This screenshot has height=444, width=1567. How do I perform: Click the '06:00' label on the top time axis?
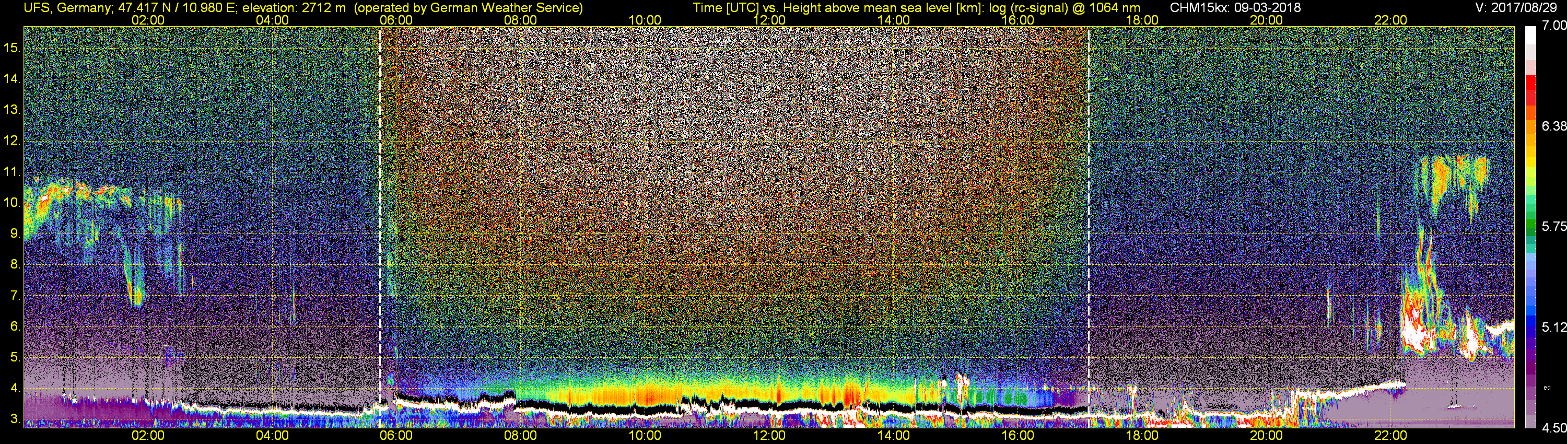click(396, 20)
